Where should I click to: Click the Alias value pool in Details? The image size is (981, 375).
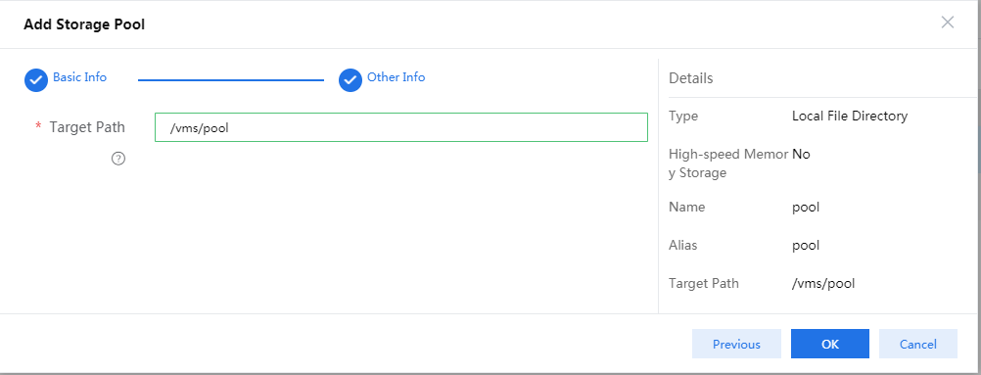click(806, 246)
